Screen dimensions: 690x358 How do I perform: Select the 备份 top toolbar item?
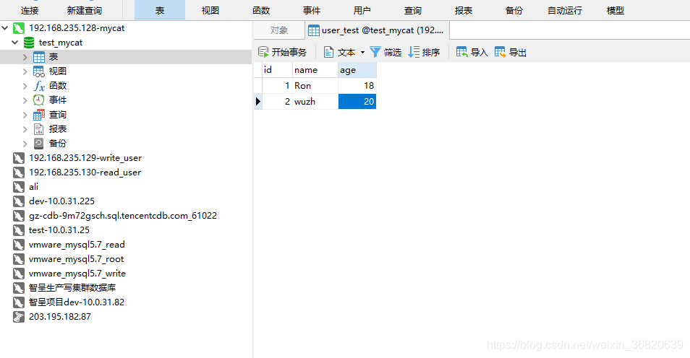514,11
